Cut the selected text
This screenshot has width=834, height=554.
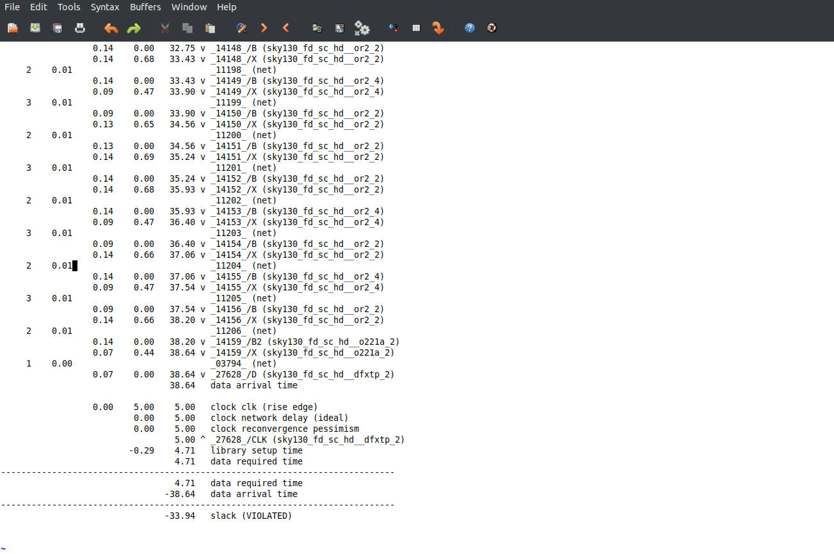click(x=164, y=28)
